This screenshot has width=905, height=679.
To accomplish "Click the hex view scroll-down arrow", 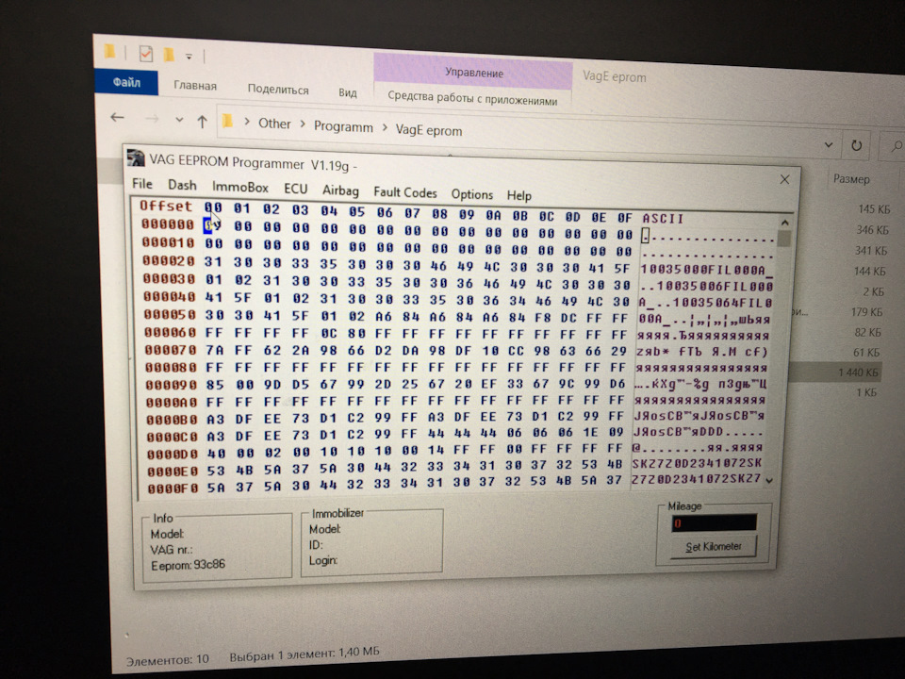I will click(769, 480).
